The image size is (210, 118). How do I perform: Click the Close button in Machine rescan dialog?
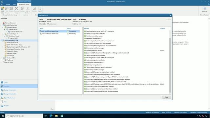tap(166, 97)
